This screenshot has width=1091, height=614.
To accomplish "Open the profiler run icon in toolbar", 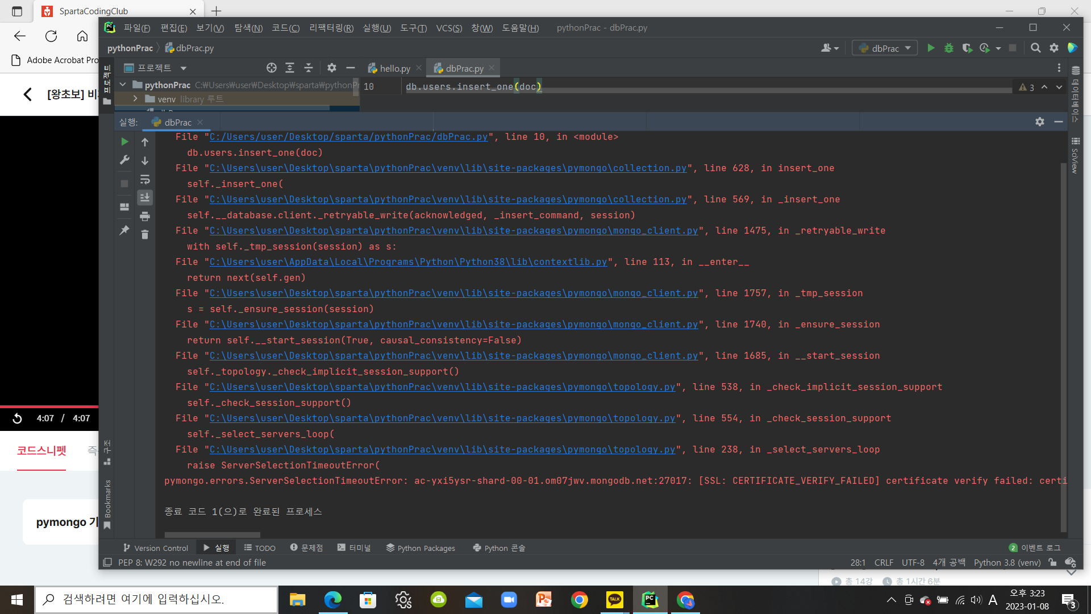I will coord(985,48).
